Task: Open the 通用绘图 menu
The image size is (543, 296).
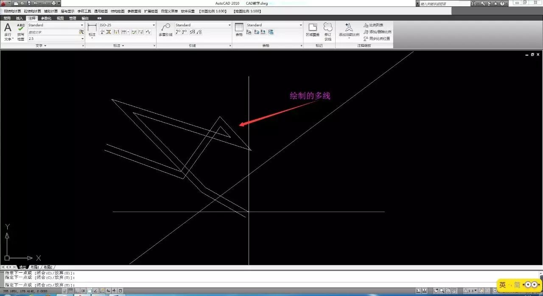Action: [101, 11]
